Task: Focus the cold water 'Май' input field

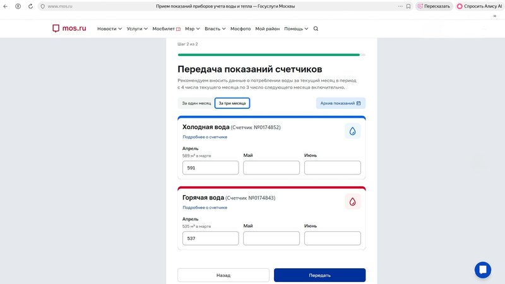Action: pos(271,168)
